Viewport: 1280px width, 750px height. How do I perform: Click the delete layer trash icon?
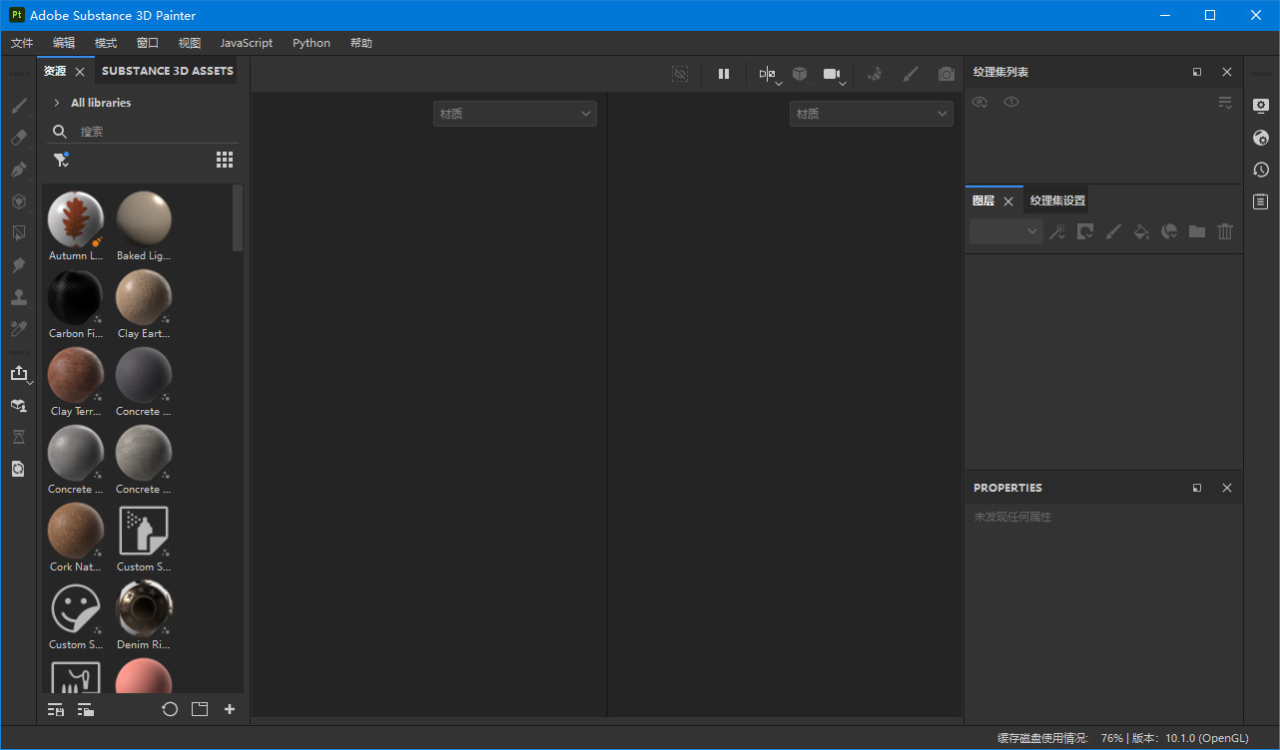(1225, 231)
